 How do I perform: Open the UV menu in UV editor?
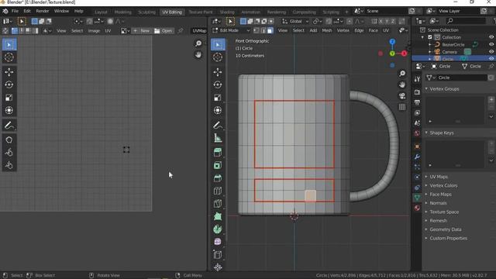[108, 31]
